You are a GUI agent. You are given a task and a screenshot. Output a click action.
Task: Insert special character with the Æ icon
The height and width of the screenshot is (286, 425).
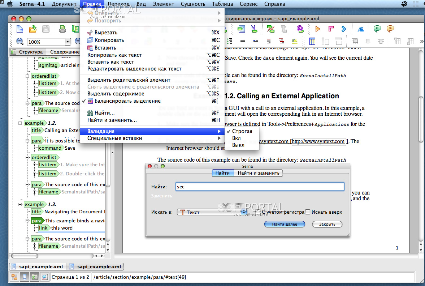(x=360, y=29)
